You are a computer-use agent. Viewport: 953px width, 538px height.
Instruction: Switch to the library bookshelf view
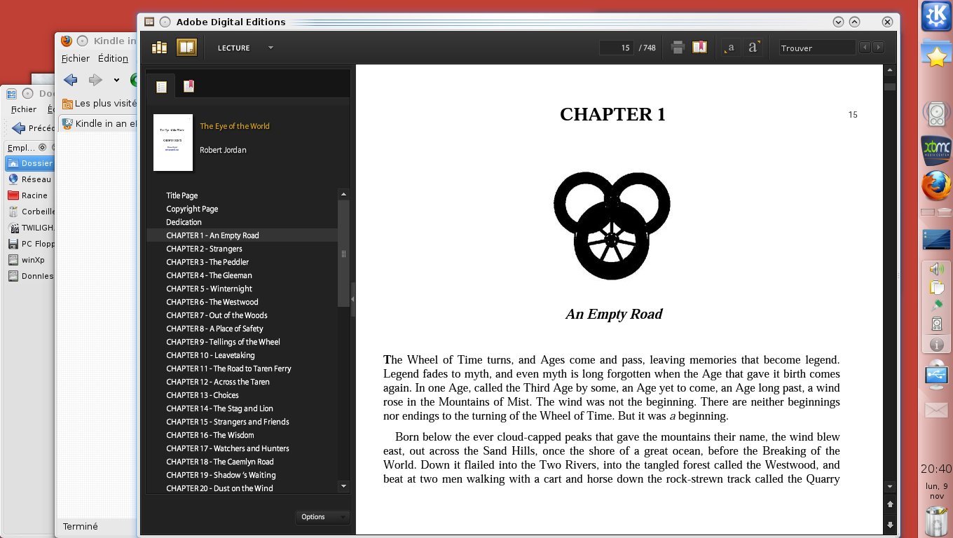coord(160,48)
